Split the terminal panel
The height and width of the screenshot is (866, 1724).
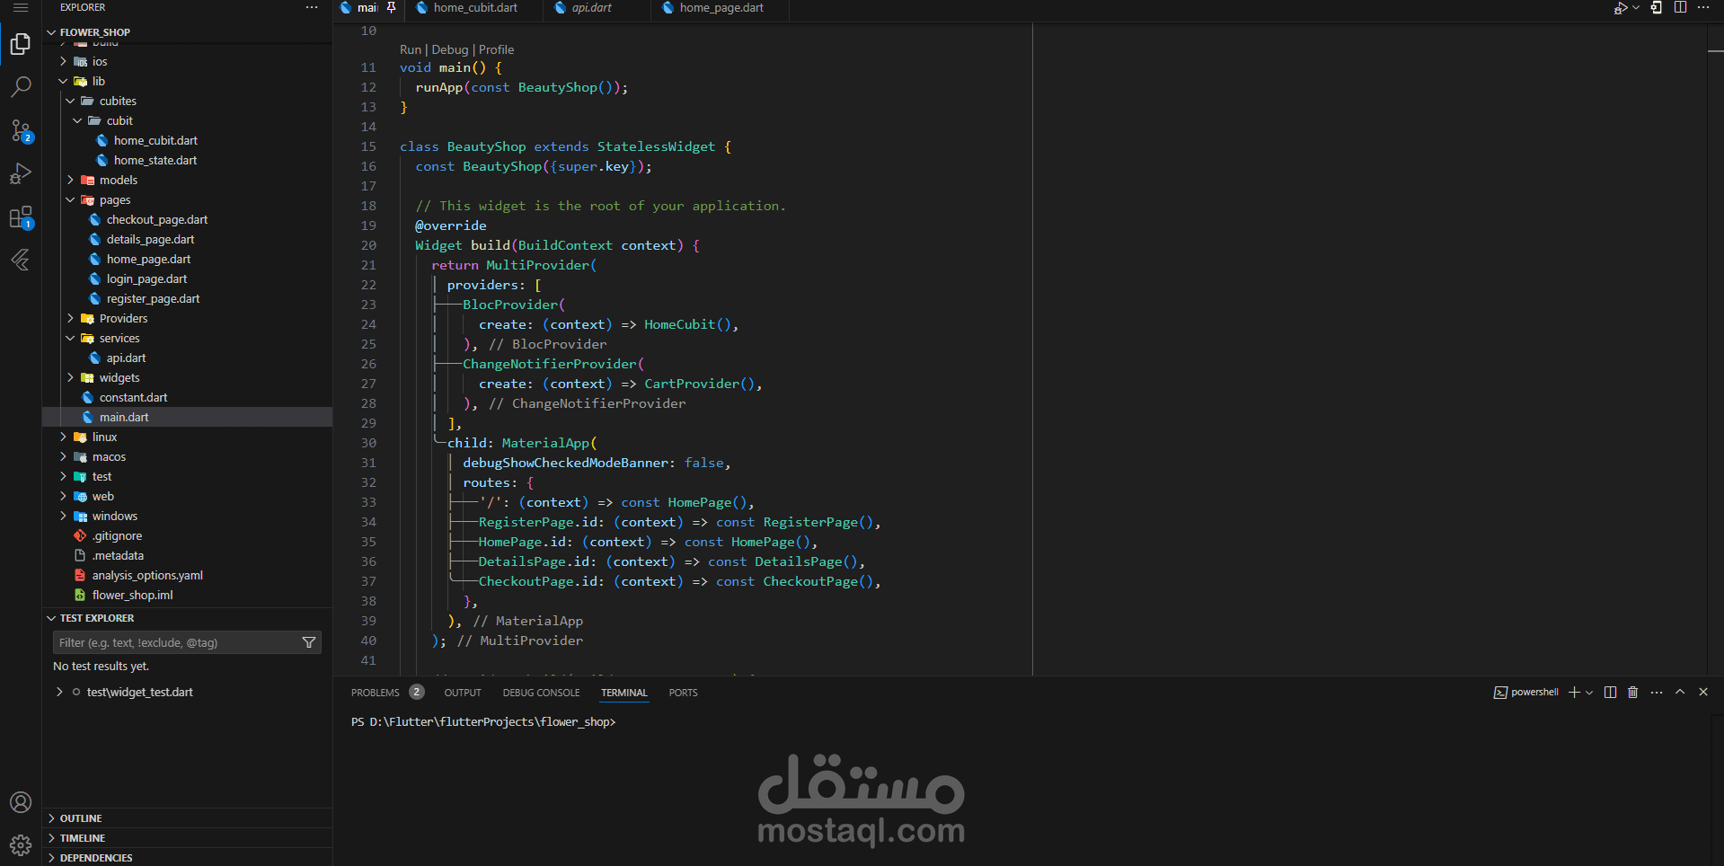pyautogui.click(x=1610, y=693)
